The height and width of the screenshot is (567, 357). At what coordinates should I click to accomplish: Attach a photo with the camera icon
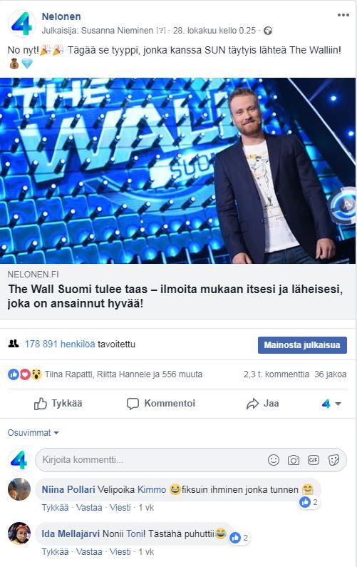pos(294,460)
